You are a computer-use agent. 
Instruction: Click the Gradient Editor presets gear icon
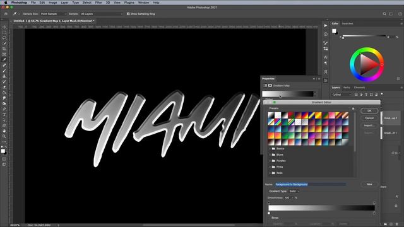click(x=353, y=108)
